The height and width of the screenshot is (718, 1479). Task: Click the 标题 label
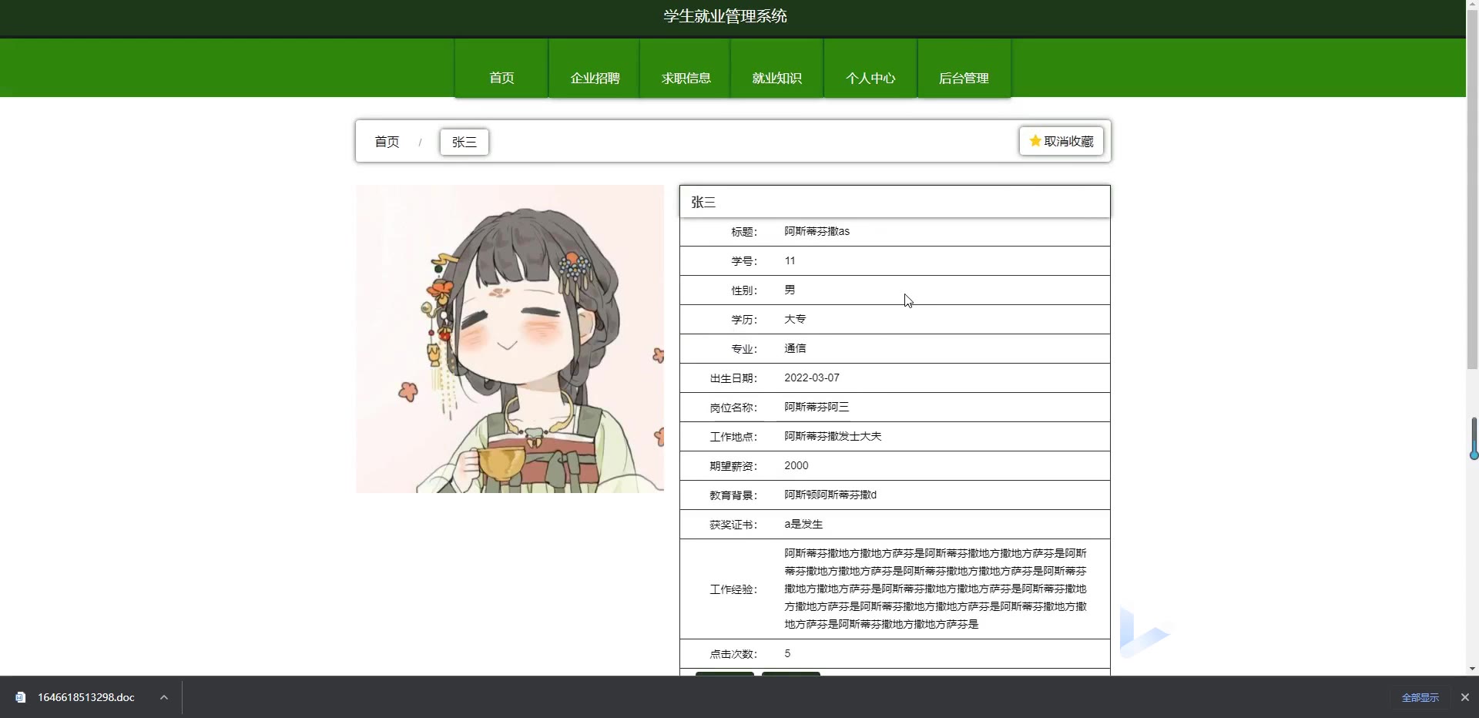pos(744,232)
